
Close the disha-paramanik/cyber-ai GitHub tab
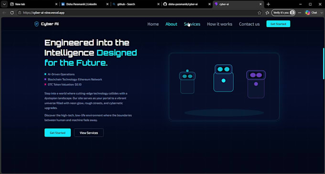[x=209, y=4]
